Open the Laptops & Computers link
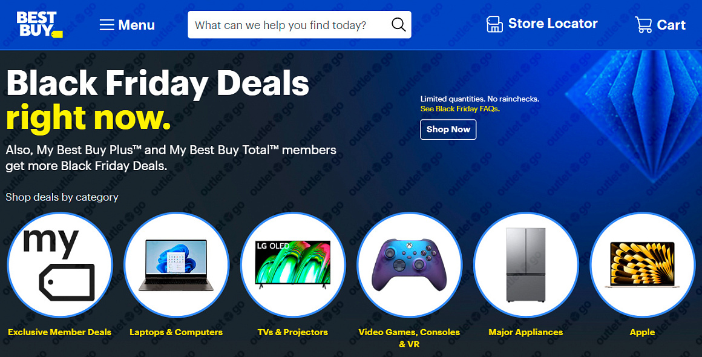Screen dimensions: 702x357 176,332
